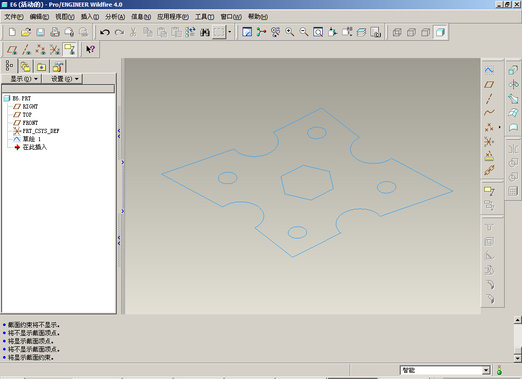Create a new file with New icon
This screenshot has width=522, height=379.
pyautogui.click(x=12, y=32)
